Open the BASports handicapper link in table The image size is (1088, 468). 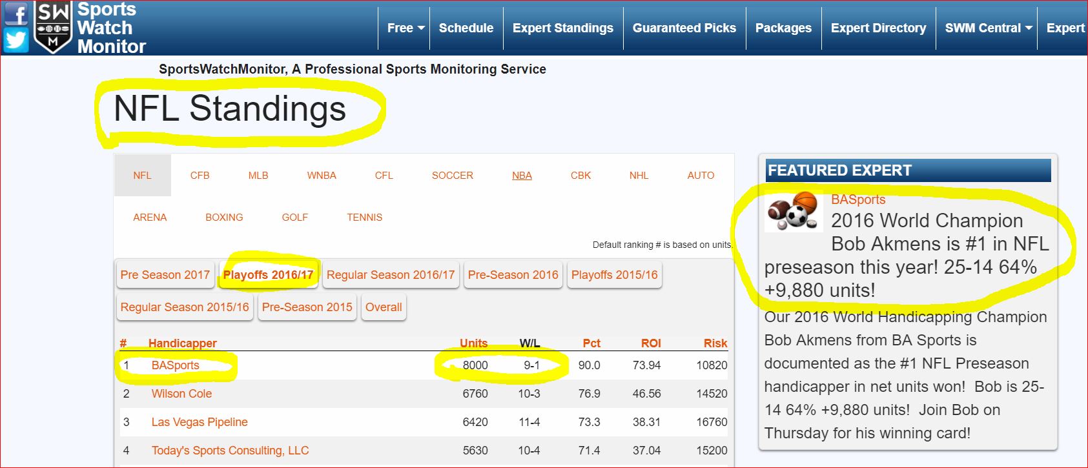pyautogui.click(x=175, y=365)
